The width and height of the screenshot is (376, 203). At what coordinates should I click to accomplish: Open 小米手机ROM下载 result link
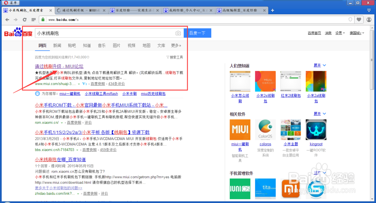[x=101, y=105]
